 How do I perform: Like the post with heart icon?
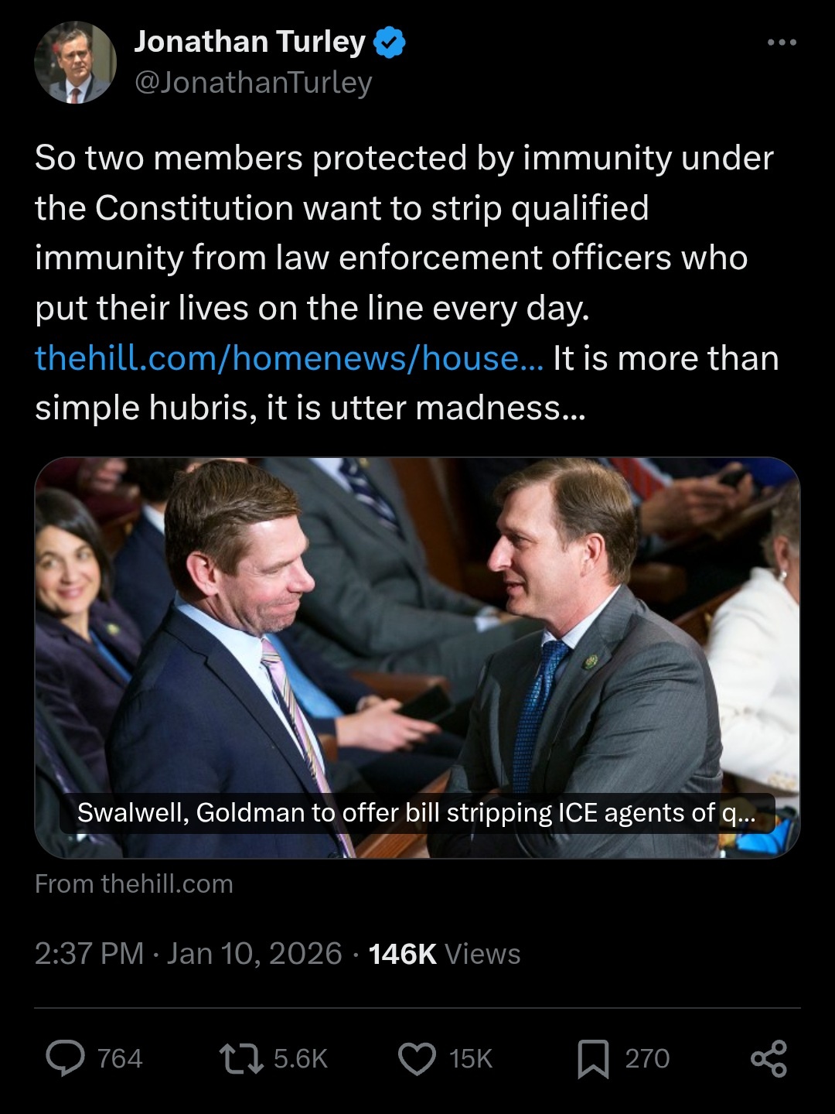click(x=417, y=1058)
